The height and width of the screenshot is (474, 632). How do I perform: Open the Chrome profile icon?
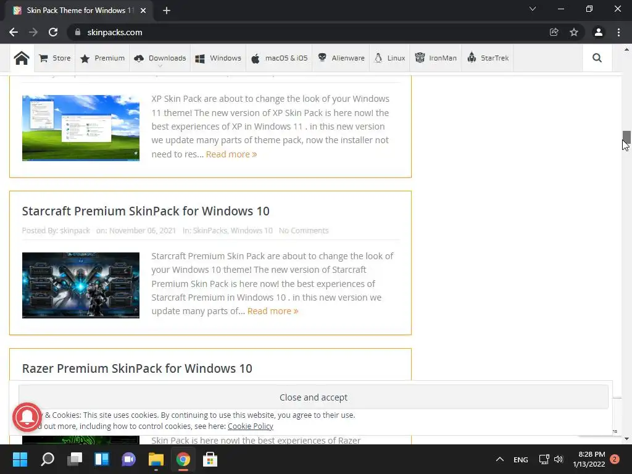[599, 32]
